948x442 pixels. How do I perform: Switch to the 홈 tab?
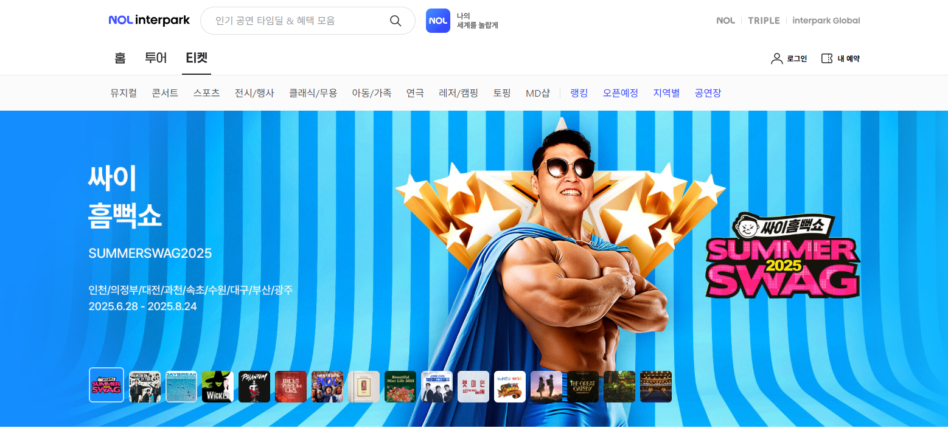(120, 58)
